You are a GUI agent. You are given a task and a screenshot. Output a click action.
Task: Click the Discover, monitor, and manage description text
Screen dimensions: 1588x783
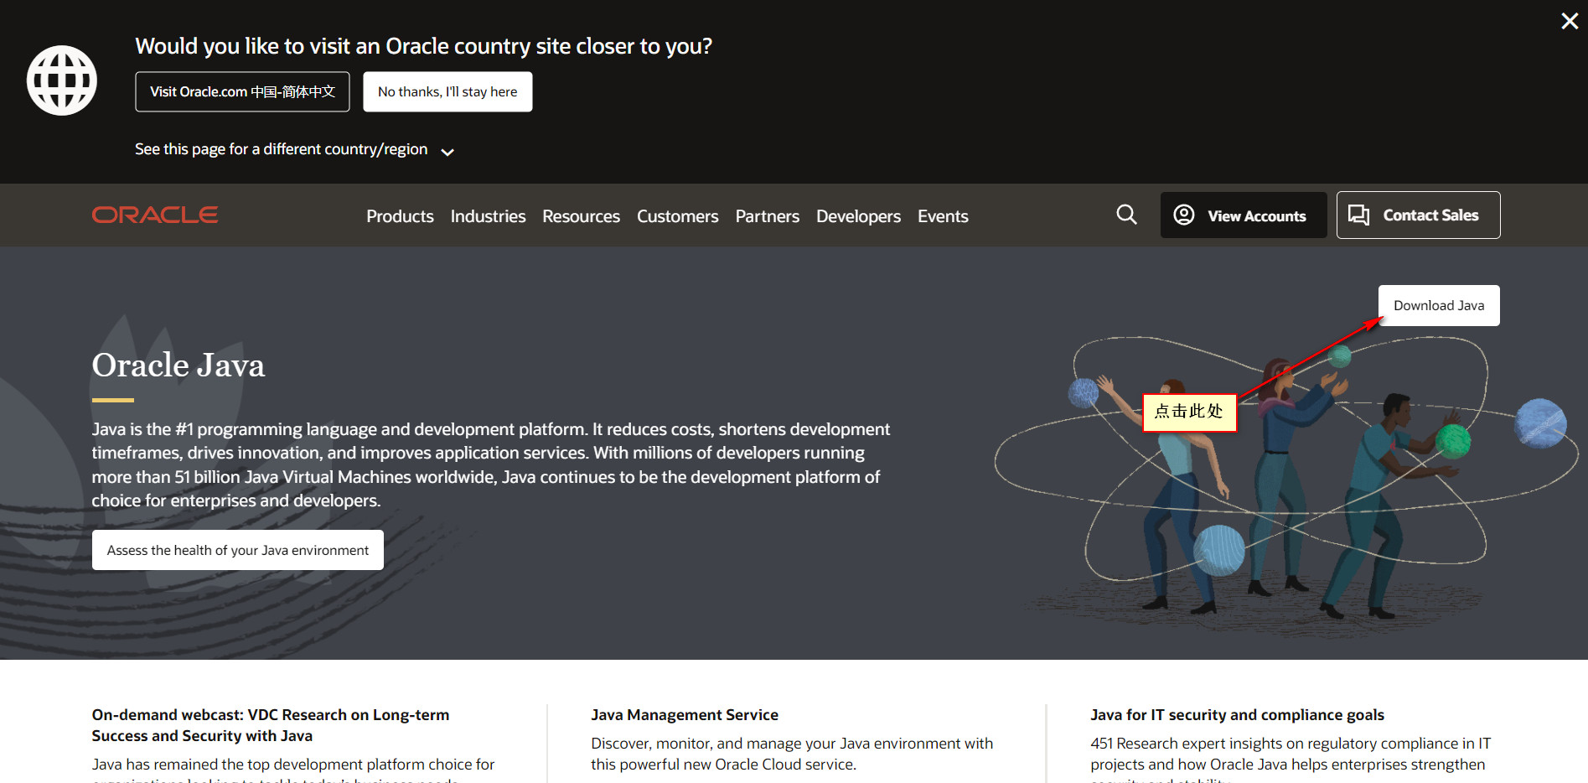tap(792, 754)
